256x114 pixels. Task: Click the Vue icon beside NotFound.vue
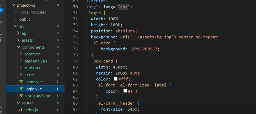tap(21, 96)
